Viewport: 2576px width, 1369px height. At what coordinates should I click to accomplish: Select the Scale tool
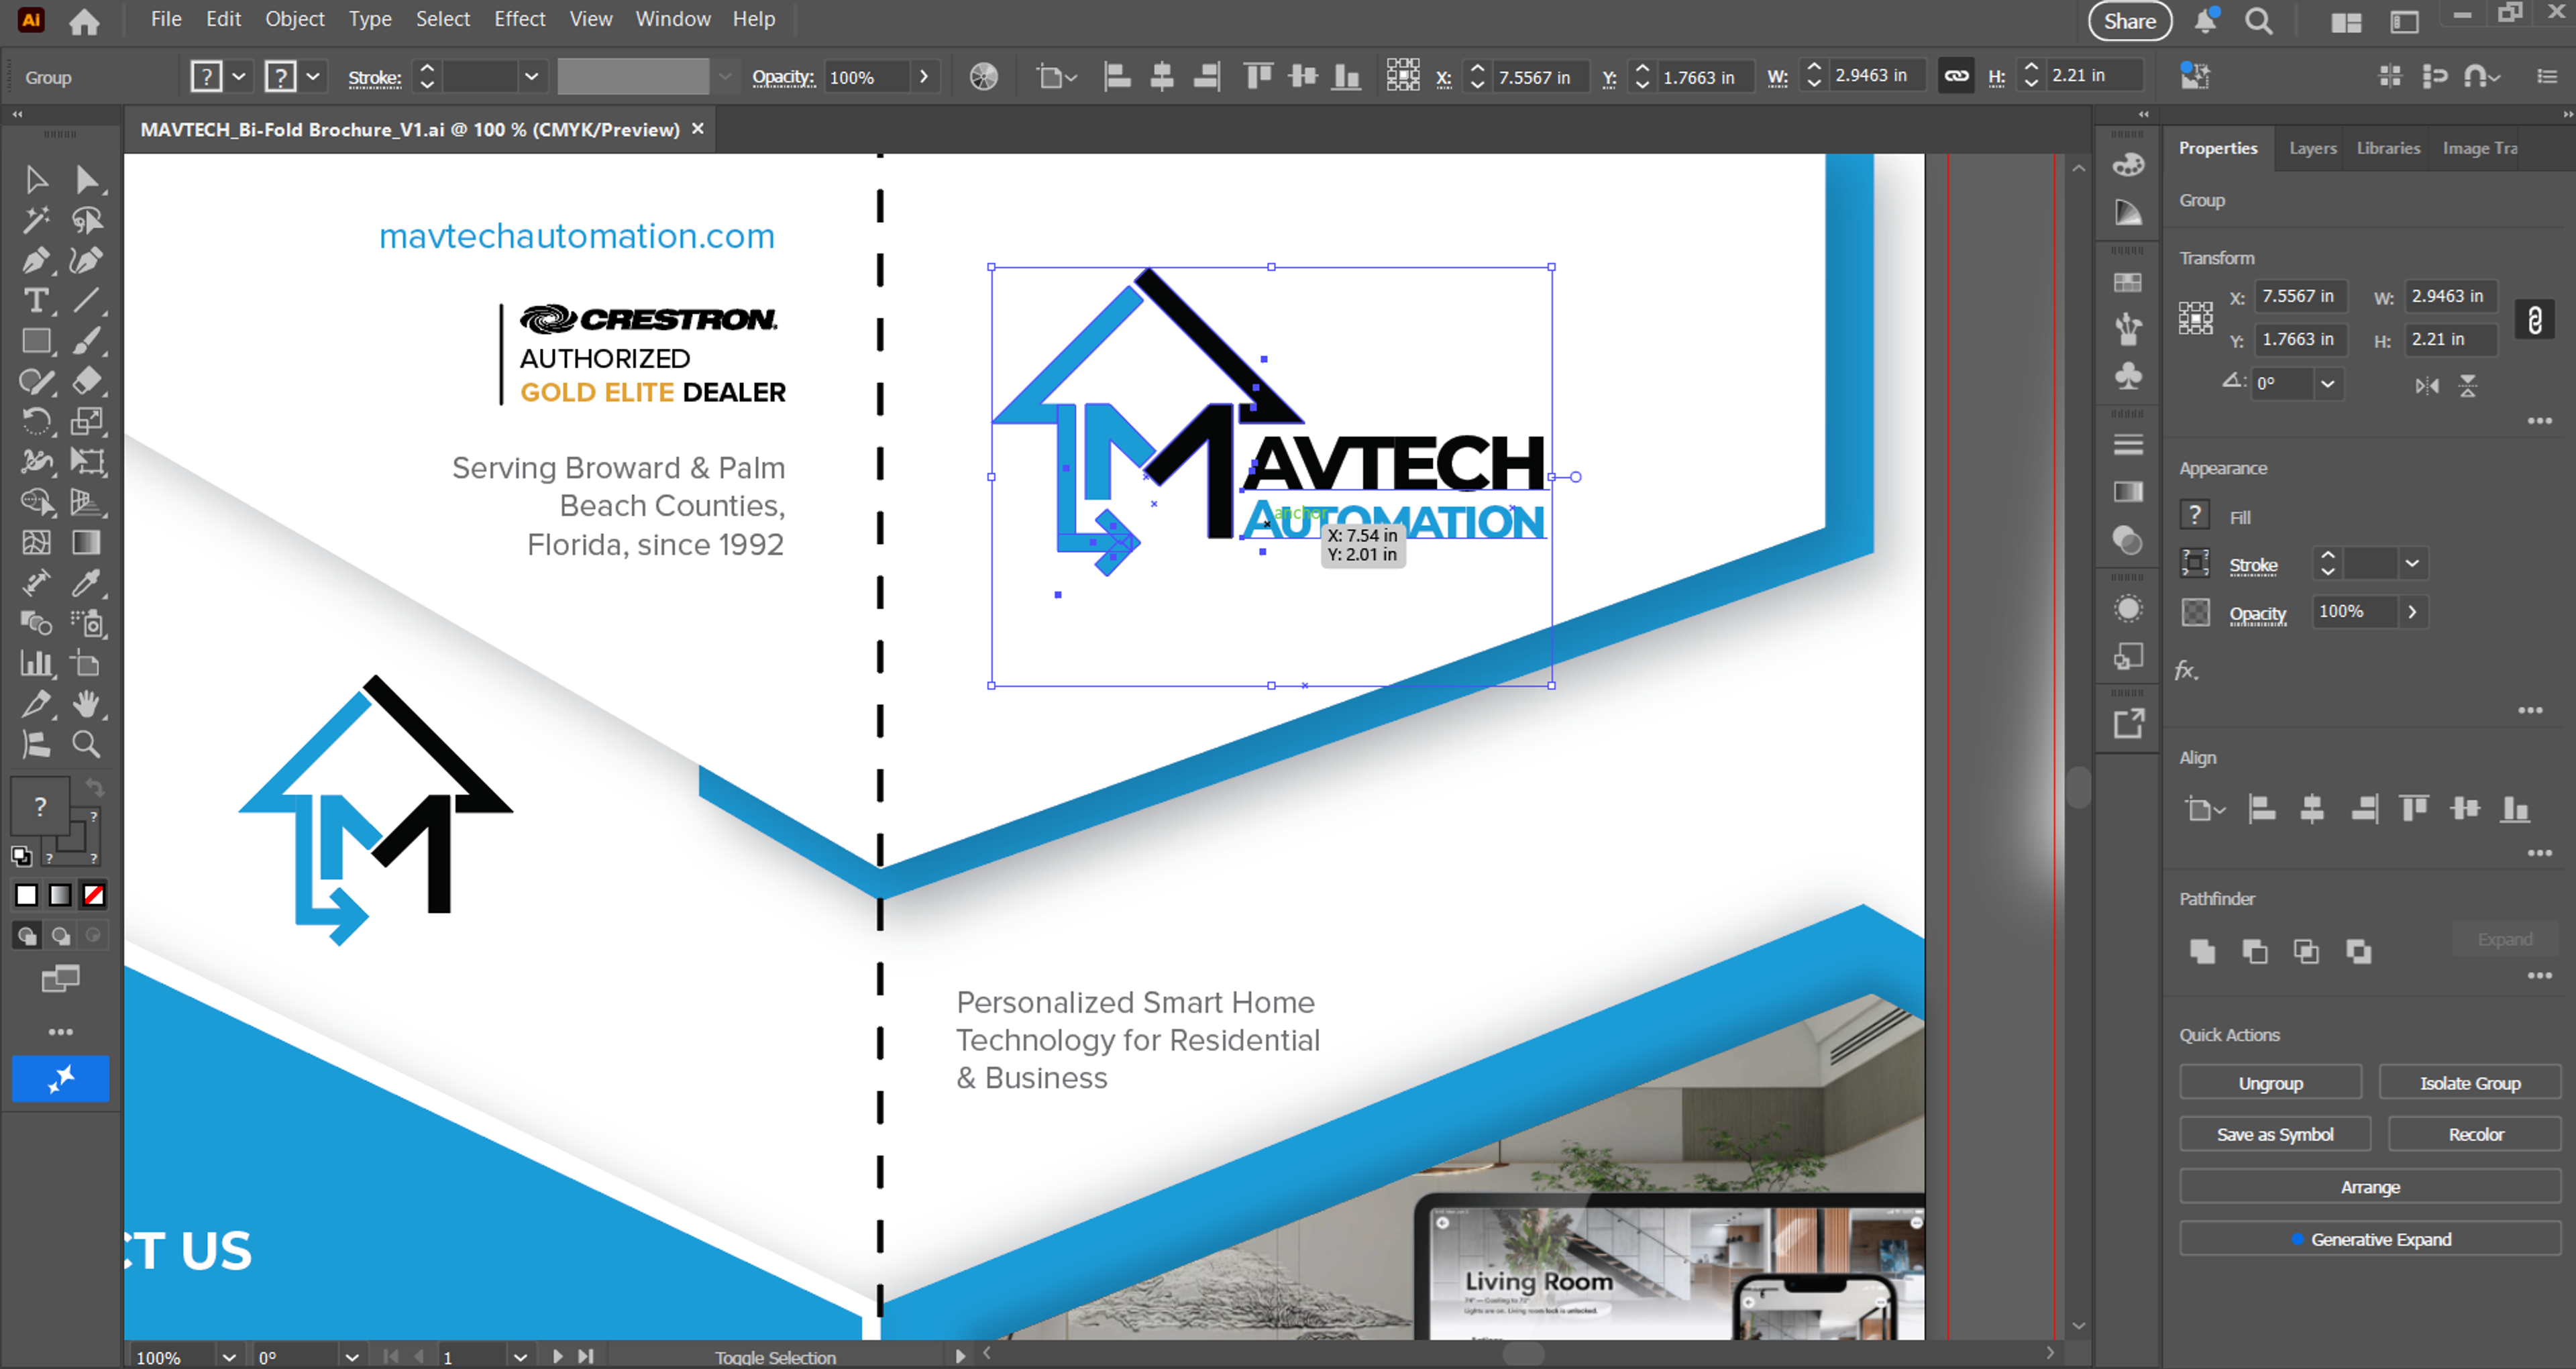click(x=87, y=421)
